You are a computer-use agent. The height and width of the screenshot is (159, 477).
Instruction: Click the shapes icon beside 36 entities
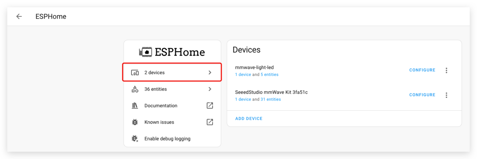(x=135, y=89)
